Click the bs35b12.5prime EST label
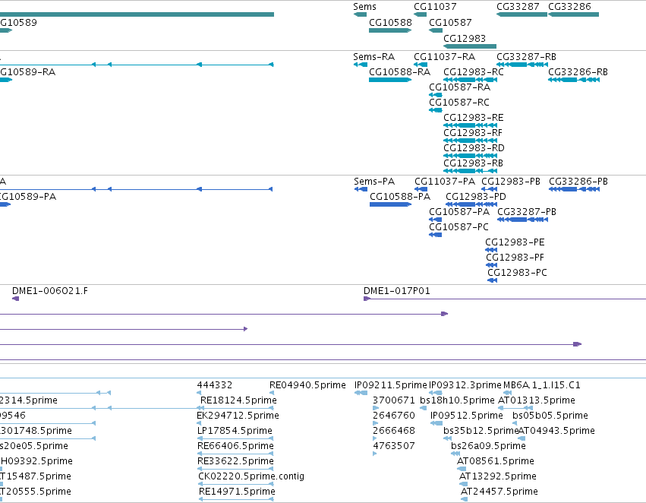Image resolution: width=646 pixels, height=503 pixels. [x=481, y=431]
